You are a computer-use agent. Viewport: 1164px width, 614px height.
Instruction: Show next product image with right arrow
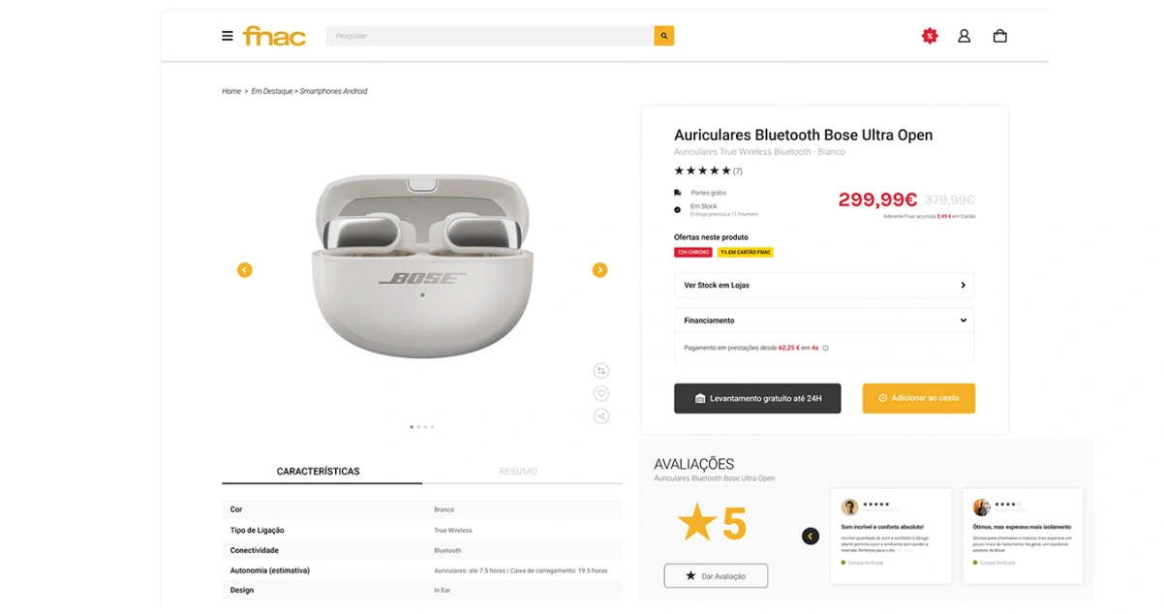tap(599, 270)
